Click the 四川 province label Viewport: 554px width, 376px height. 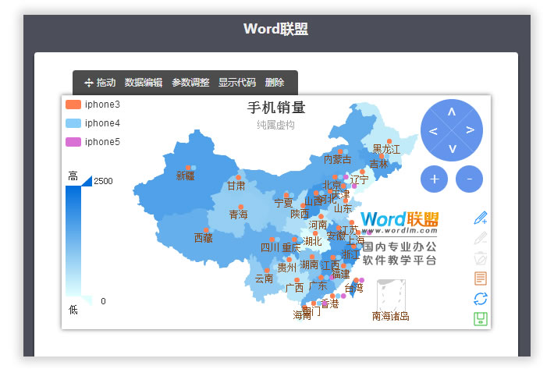tap(270, 247)
